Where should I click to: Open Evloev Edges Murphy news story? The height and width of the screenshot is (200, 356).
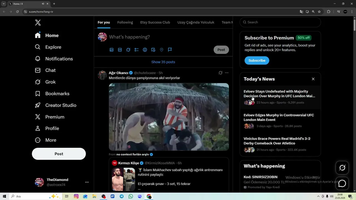(x=280, y=120)
